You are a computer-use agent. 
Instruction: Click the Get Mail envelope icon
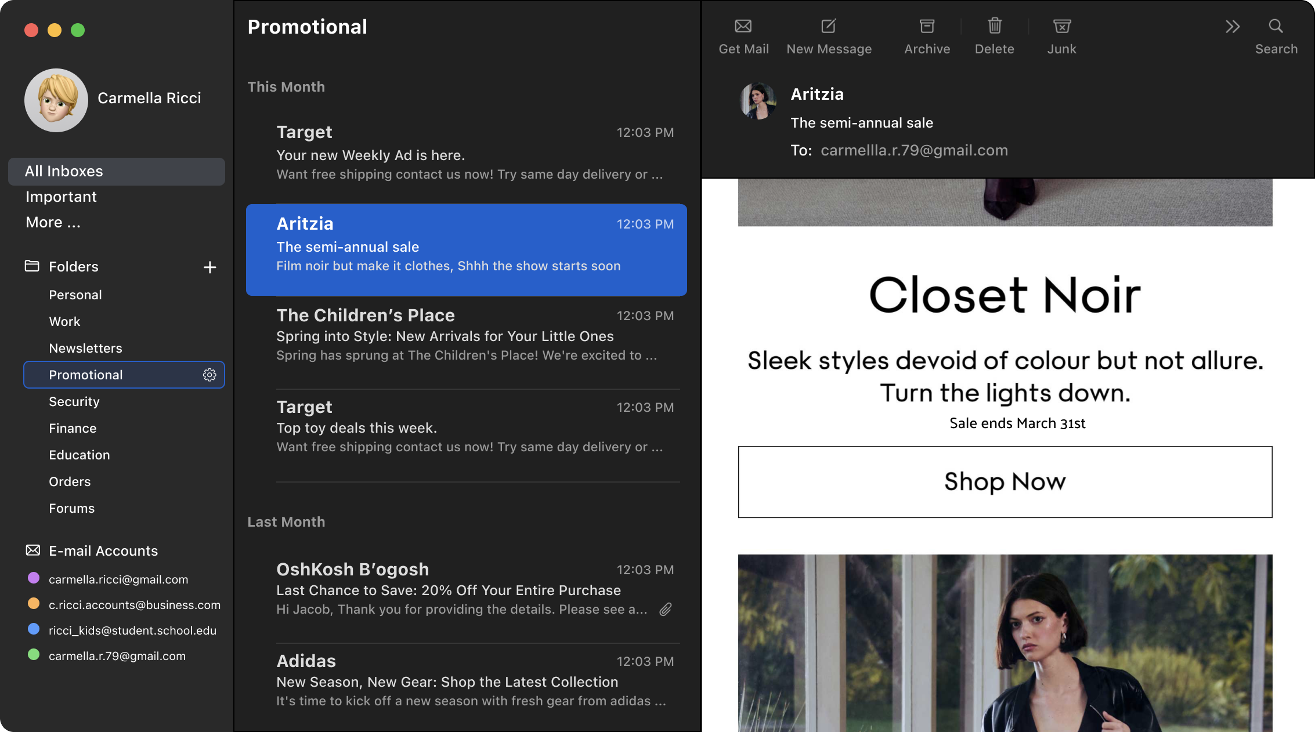tap(743, 26)
